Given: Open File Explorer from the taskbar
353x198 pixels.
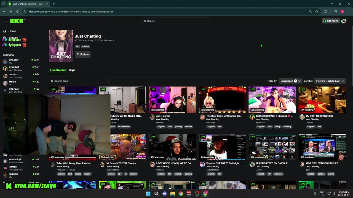Looking at the screenshot, I should [173, 194].
